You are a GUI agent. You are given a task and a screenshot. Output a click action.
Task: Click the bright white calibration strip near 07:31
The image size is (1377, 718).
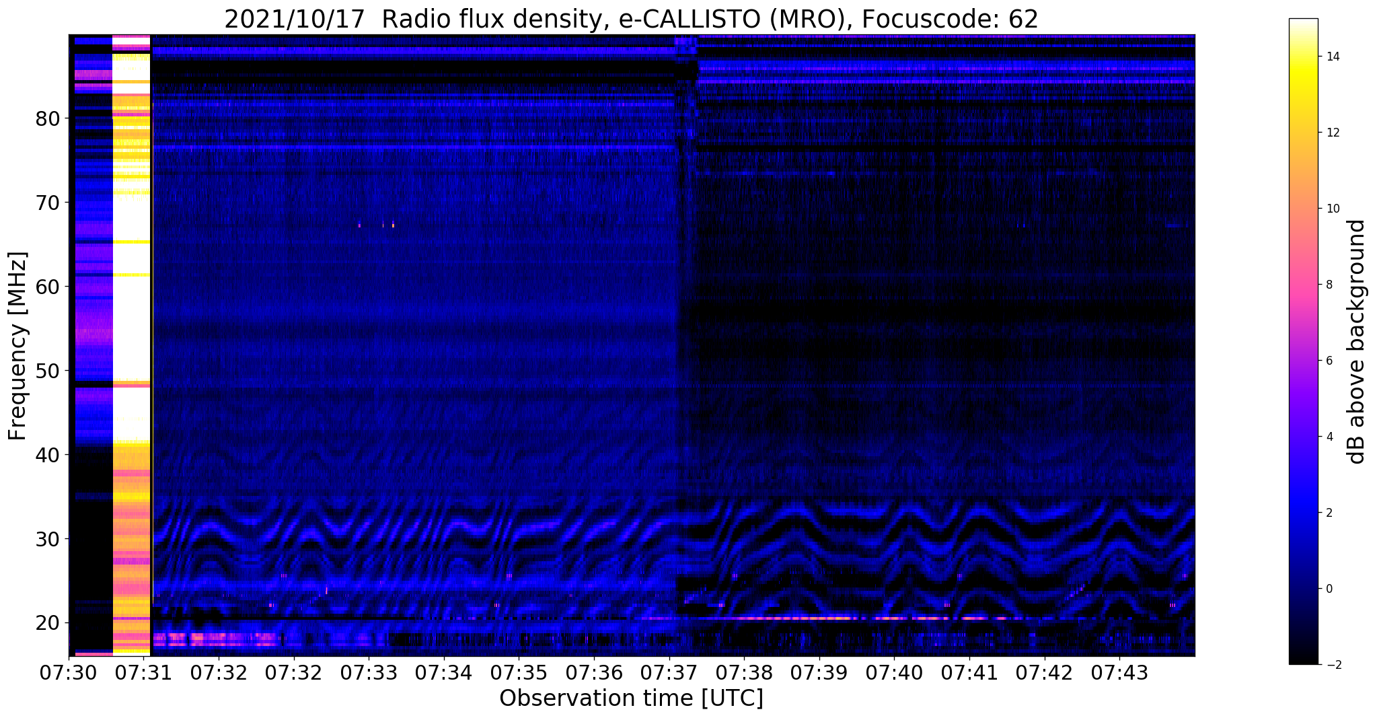click(x=131, y=345)
